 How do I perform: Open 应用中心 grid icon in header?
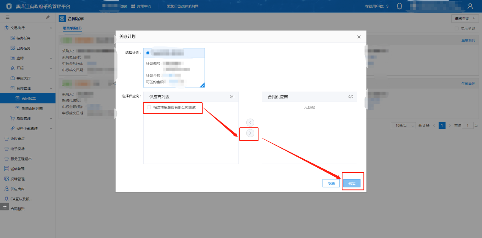pyautogui.click(x=133, y=6)
